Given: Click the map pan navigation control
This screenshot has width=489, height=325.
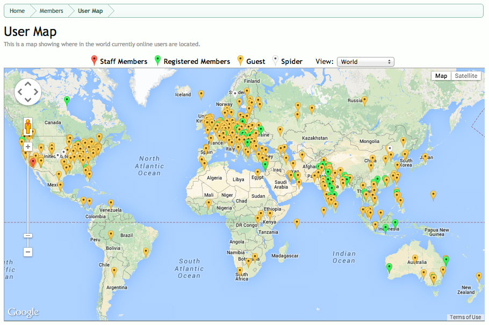Looking at the screenshot, I should pos(28,92).
